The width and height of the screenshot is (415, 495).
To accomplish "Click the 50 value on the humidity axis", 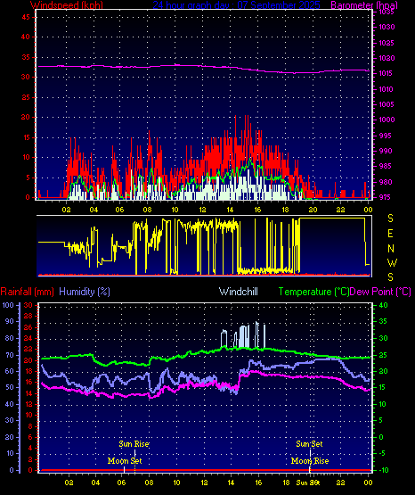I will click(x=10, y=387).
